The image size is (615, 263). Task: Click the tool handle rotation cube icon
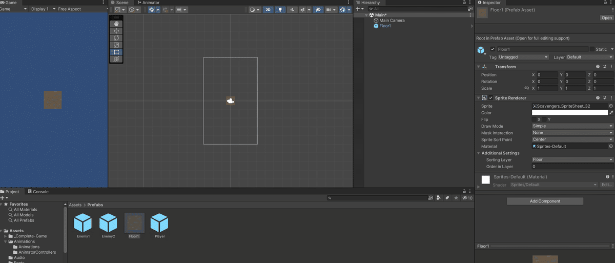pyautogui.click(x=134, y=10)
